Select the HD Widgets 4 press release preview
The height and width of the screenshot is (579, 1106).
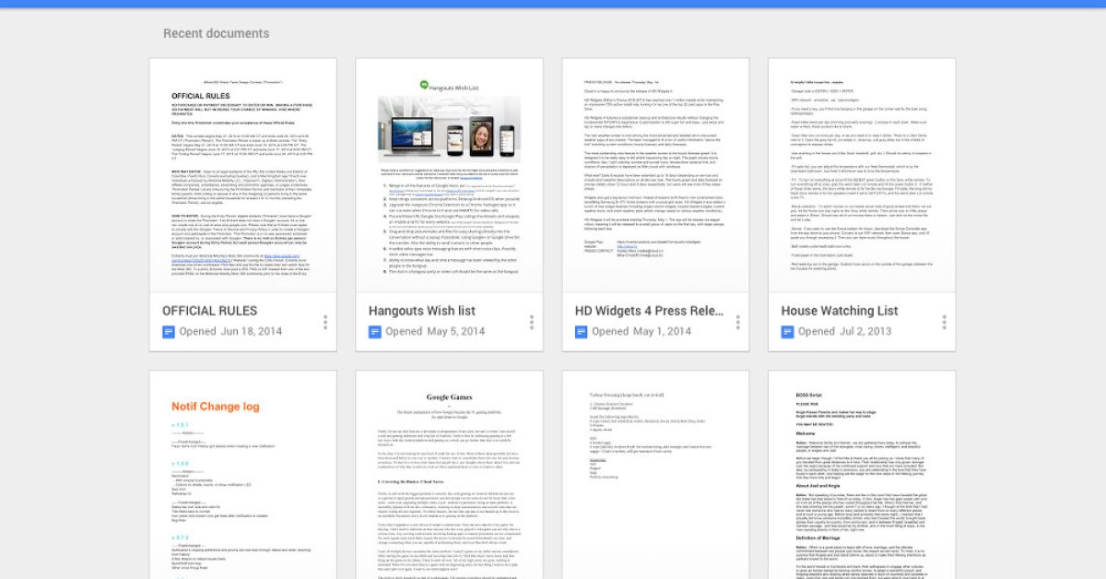click(x=656, y=175)
